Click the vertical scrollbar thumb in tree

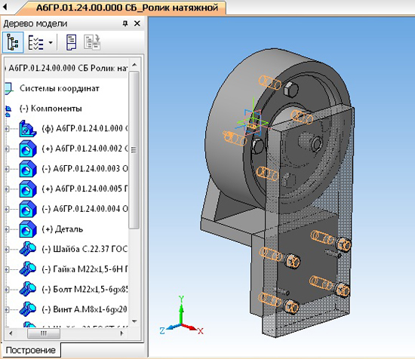click(134, 150)
